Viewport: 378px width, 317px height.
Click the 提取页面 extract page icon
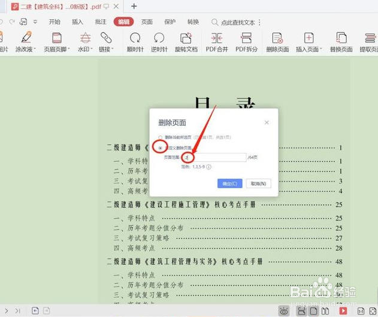pyautogui.click(x=370, y=38)
